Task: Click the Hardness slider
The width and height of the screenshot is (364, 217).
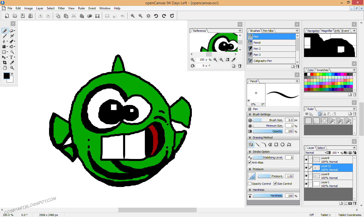Action: (x=268, y=196)
